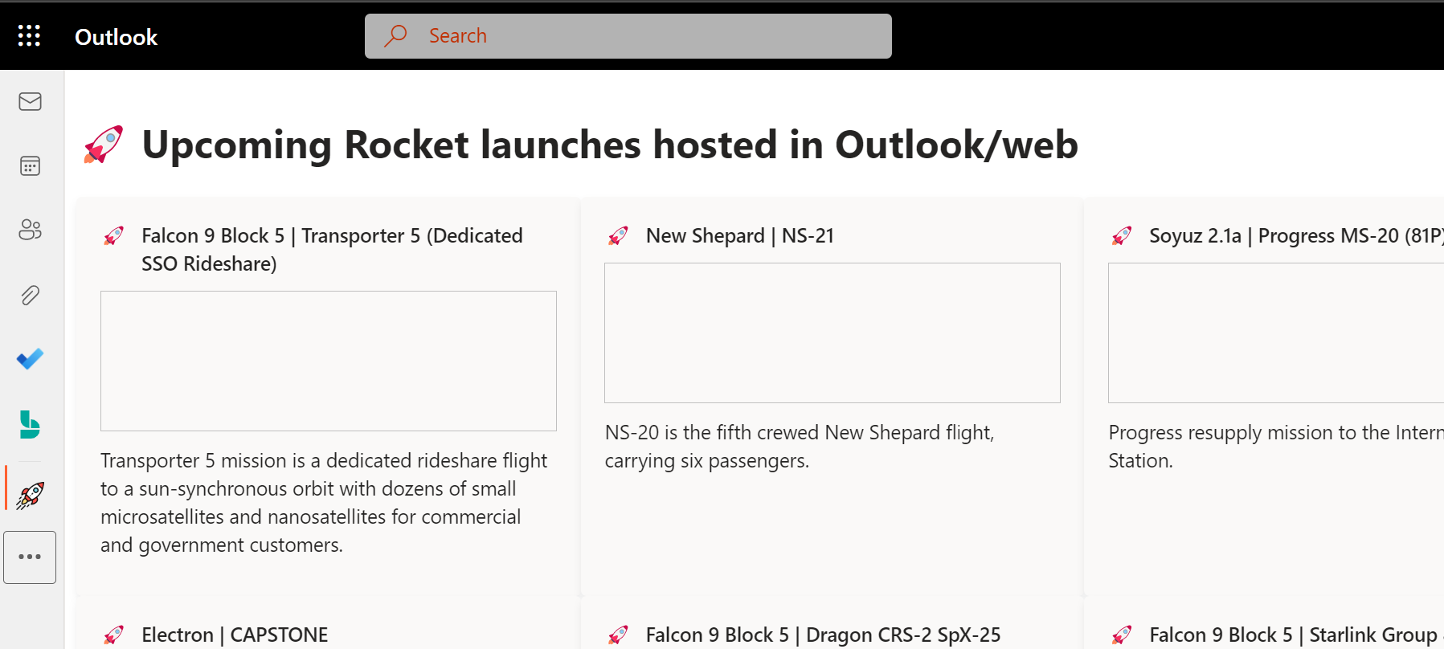Open New Shepard NS-21 card title
1444x649 pixels.
pyautogui.click(x=739, y=235)
